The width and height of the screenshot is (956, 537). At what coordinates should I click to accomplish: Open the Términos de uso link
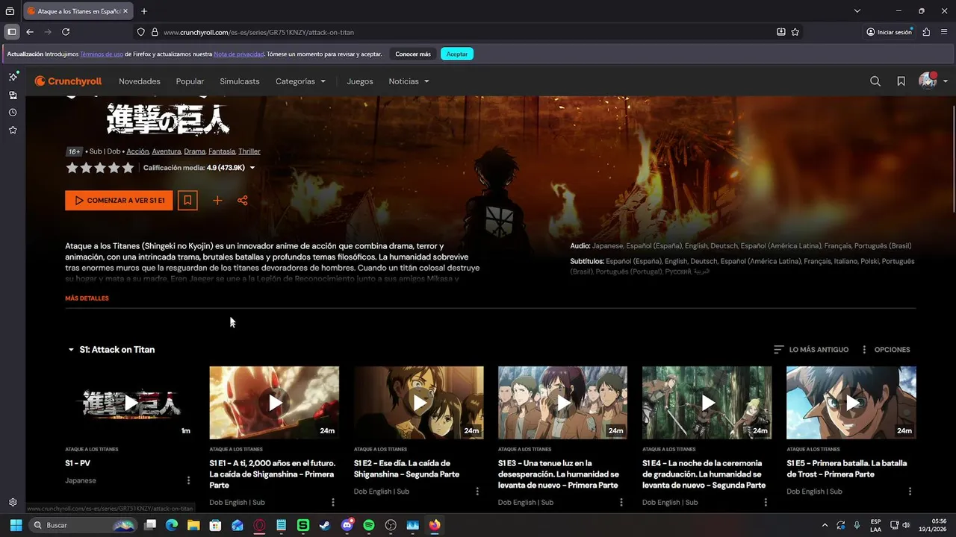click(102, 54)
